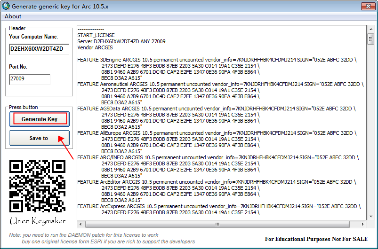Click the FEATURE Aeronautical line
Viewport: 378px width, 249px height.
(221, 84)
